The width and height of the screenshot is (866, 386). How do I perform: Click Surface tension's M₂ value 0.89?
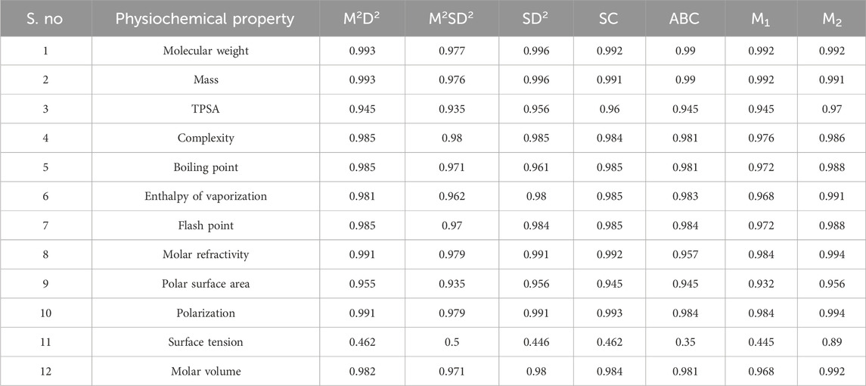click(x=830, y=342)
